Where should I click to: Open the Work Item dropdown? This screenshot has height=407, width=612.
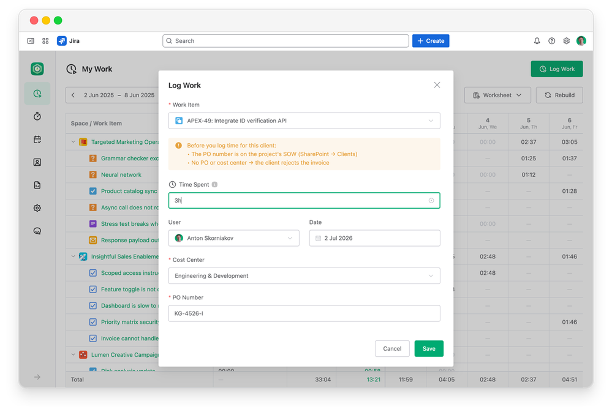304,121
